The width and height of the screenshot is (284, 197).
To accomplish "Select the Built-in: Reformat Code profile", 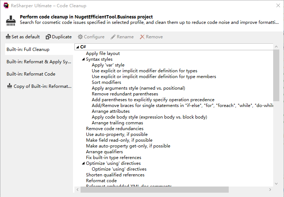I will pyautogui.click(x=39, y=74).
